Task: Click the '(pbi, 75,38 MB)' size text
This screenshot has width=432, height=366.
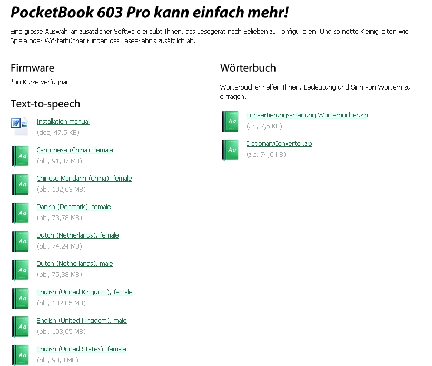Action: tap(59, 274)
